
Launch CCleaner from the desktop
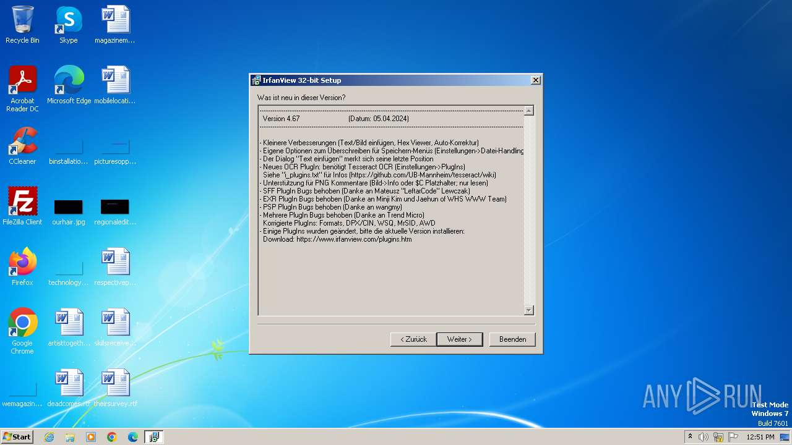click(22, 145)
